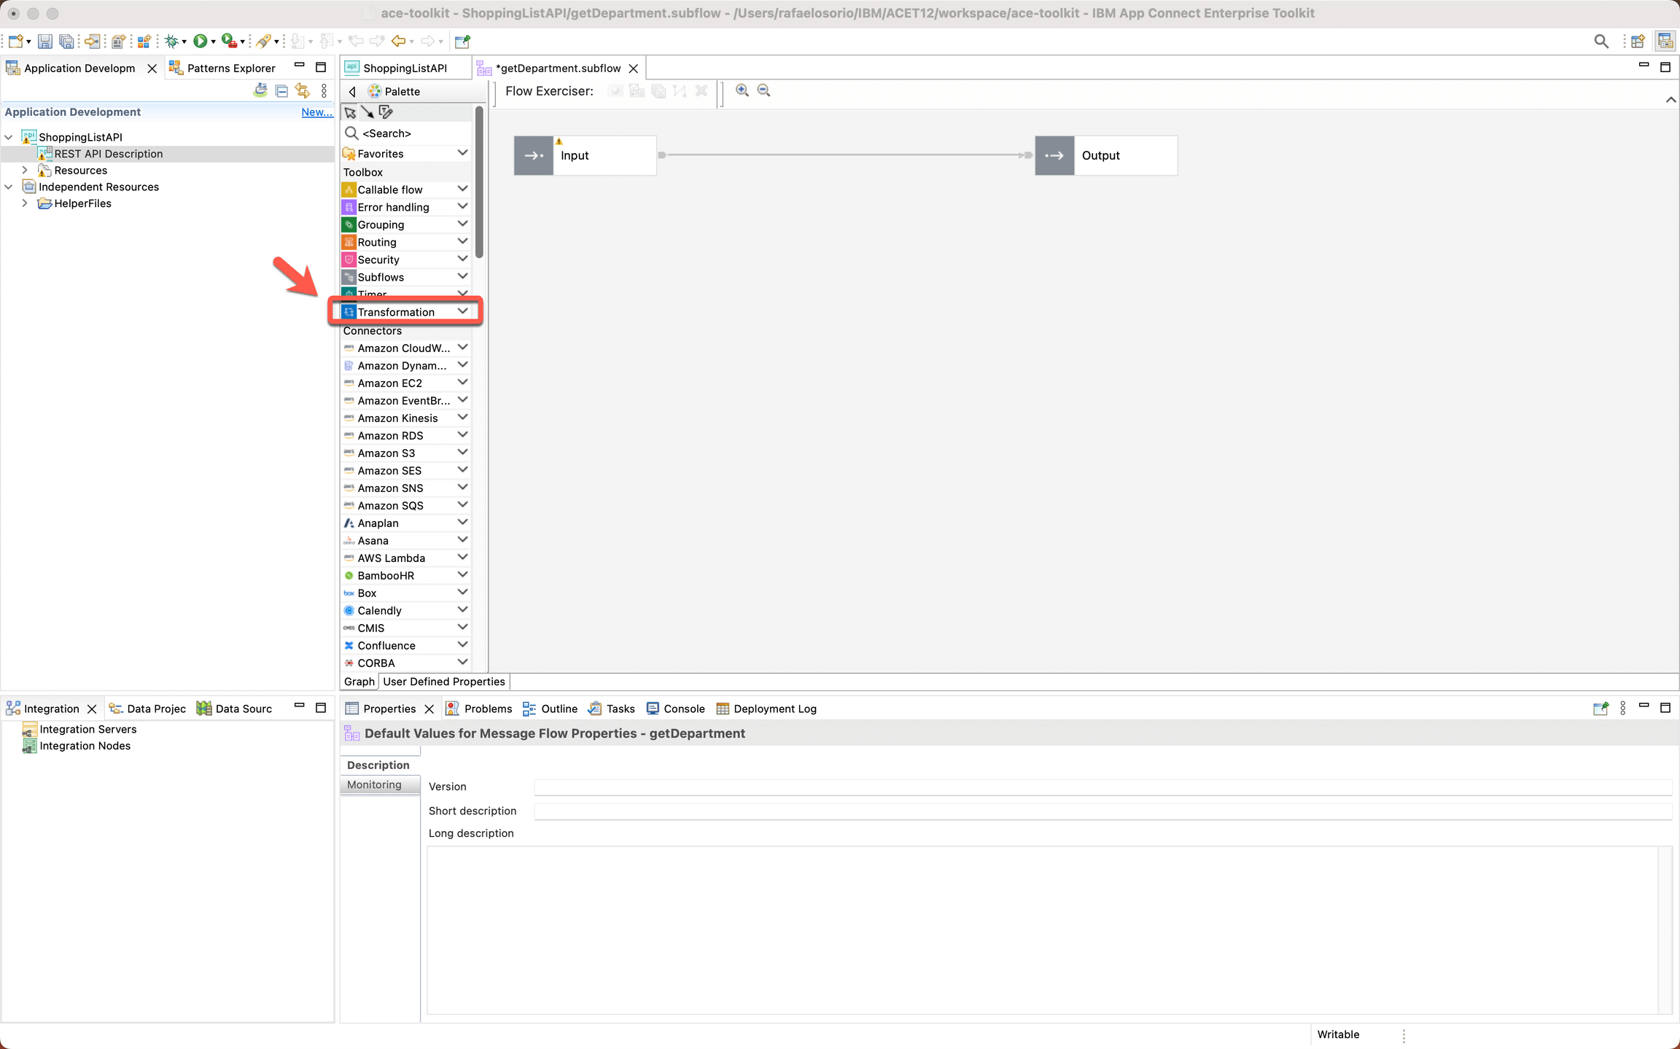Screen dimensions: 1680x1049
Task: Open search using the magnifier icon top right
Action: tap(1601, 41)
